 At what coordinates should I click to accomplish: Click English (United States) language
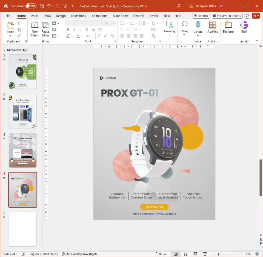[x=44, y=254]
